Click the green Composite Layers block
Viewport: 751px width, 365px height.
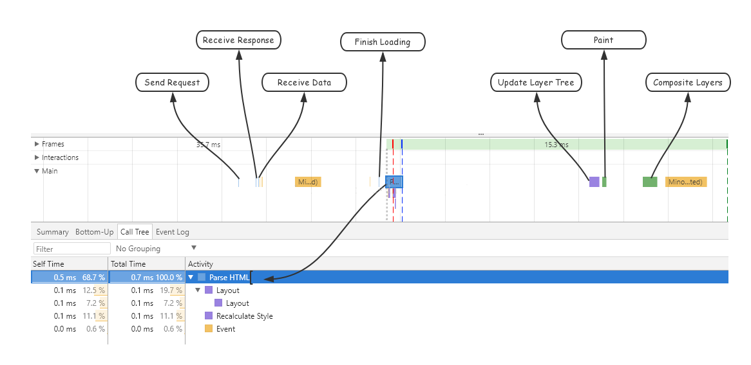[x=650, y=182]
